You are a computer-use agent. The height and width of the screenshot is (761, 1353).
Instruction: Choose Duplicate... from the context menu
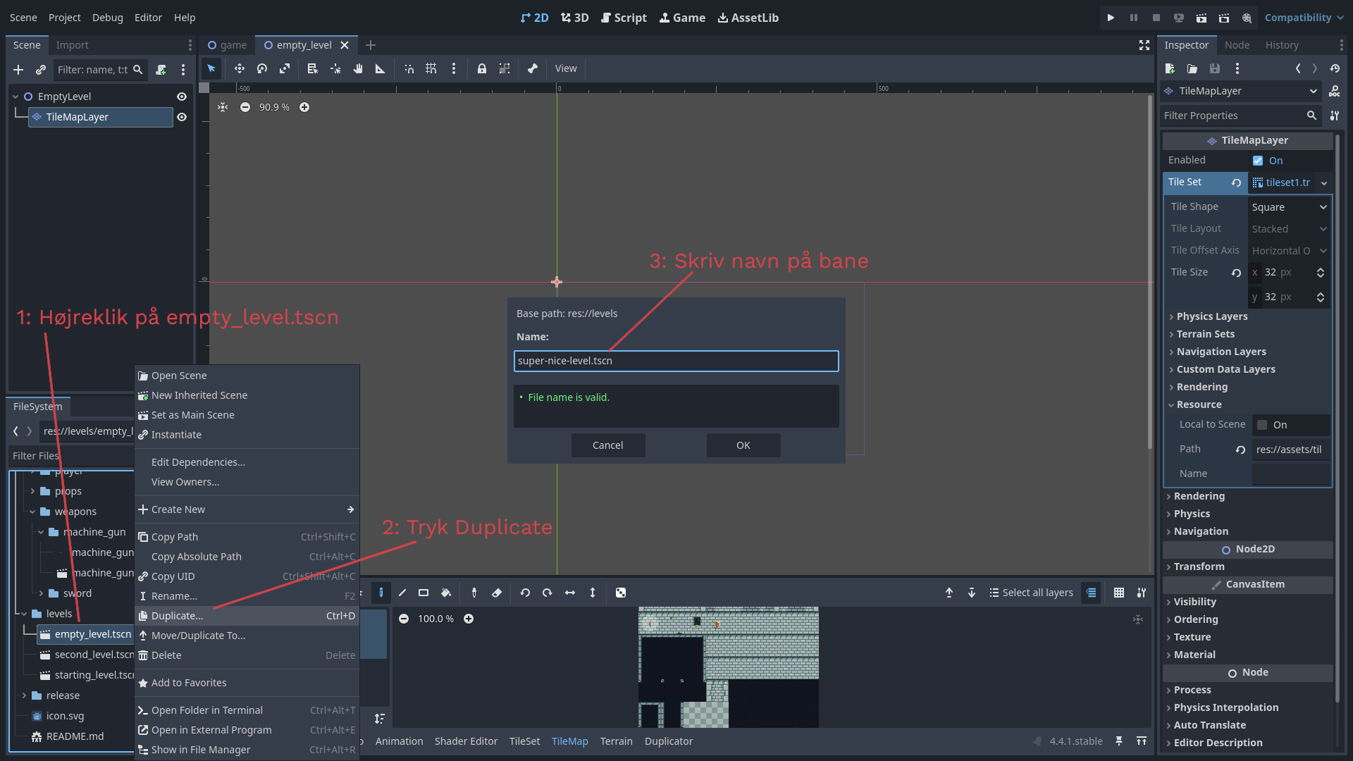click(x=177, y=616)
